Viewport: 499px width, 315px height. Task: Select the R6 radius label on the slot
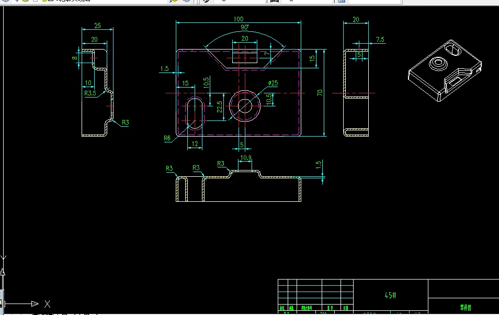pos(167,138)
